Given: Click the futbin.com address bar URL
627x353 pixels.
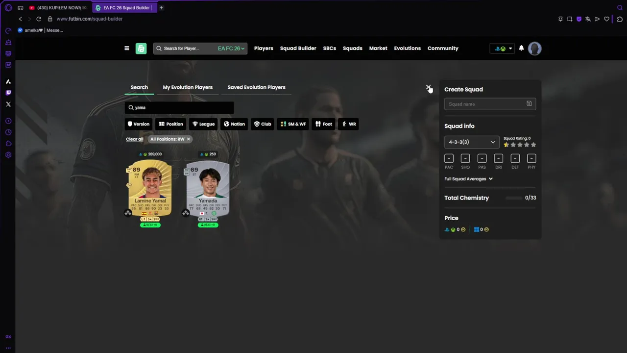Looking at the screenshot, I should coord(90,19).
